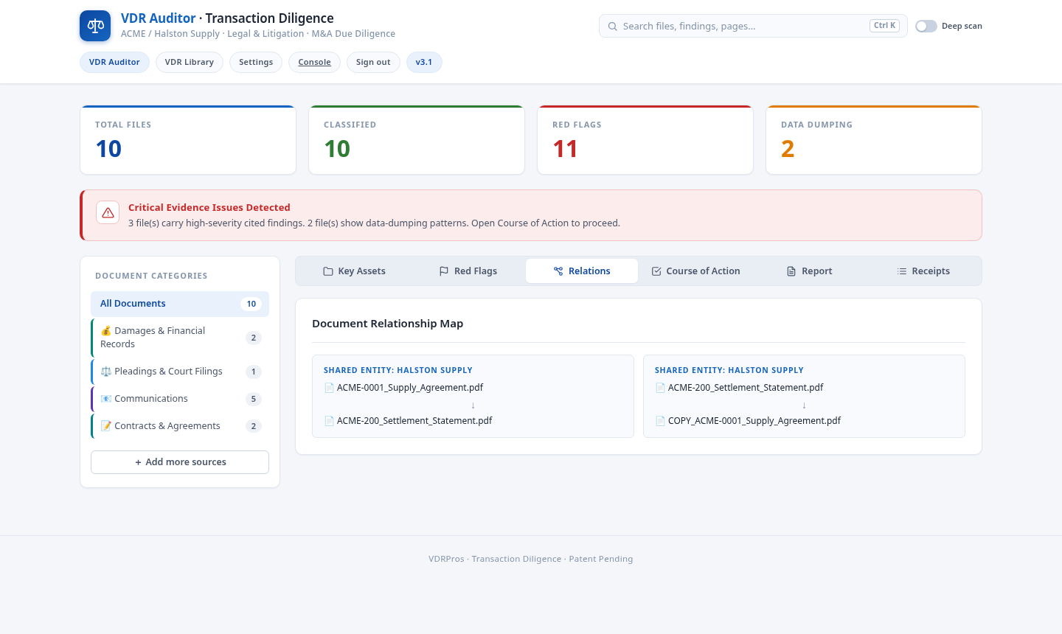
Task: Click the envelope icon beside Communications
Action: point(106,399)
